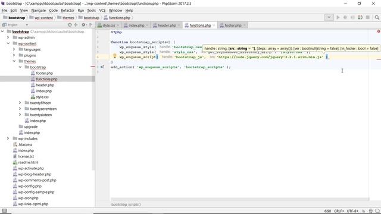381x214 pixels.
Task: Click the Scroll from Source target icon
Action: pos(70,25)
